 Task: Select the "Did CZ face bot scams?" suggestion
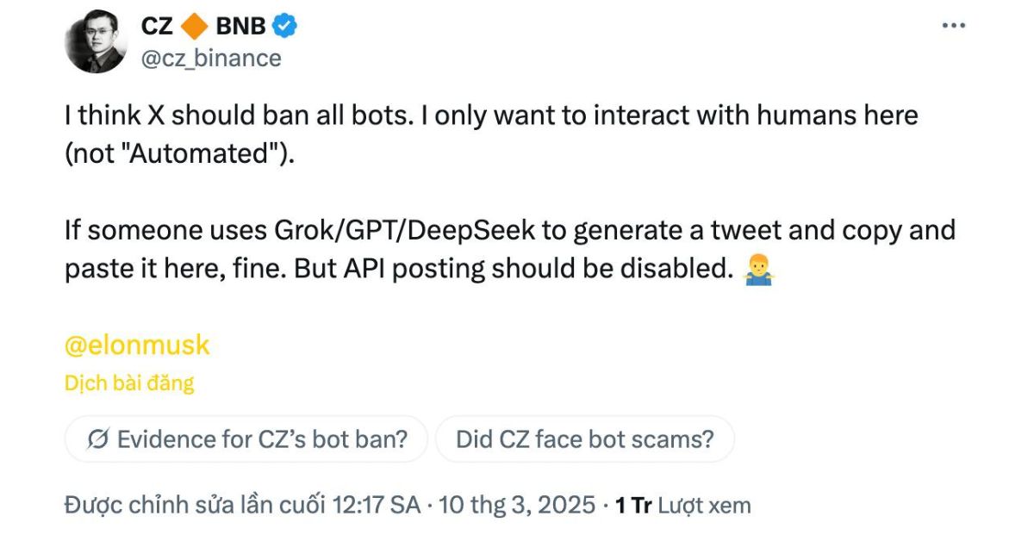point(584,439)
